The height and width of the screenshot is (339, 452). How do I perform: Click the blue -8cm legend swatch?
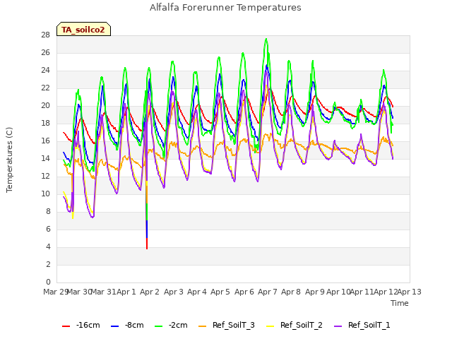click(114, 326)
